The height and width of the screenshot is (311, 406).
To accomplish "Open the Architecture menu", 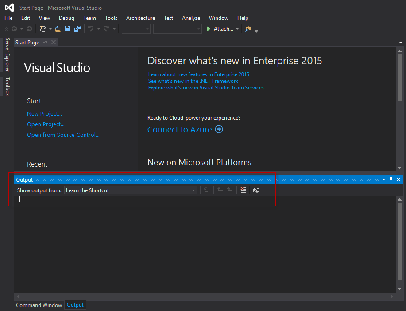I will point(140,18).
